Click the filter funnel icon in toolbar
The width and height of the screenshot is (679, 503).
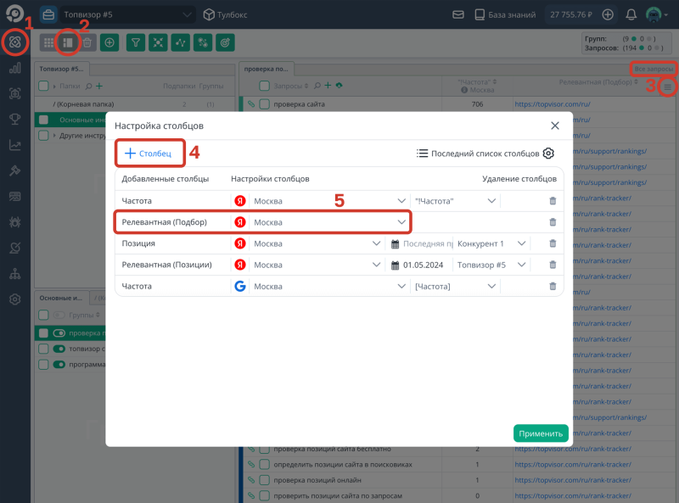coord(135,42)
